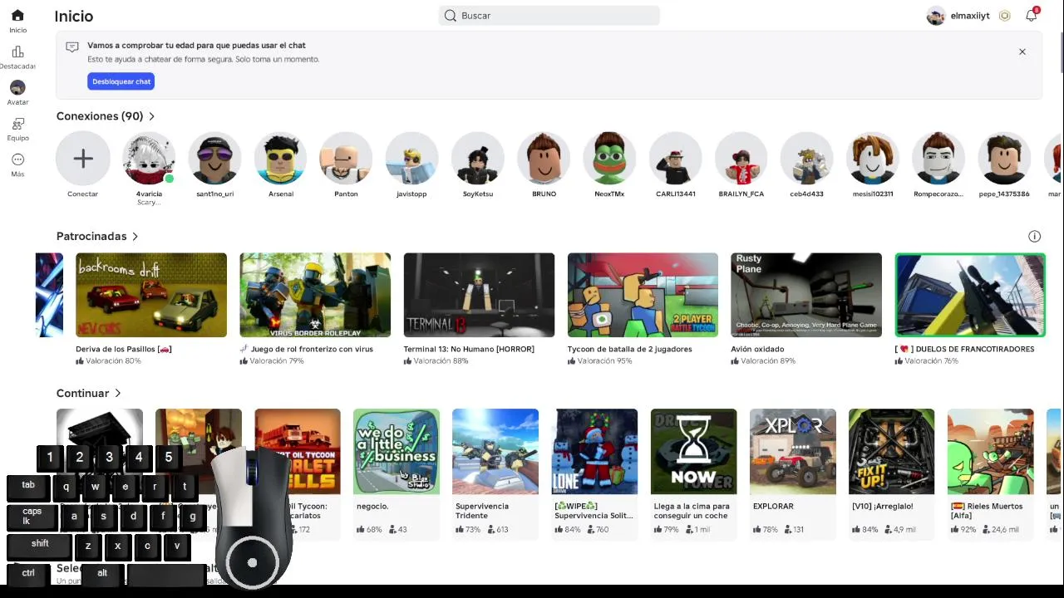Viewport: 1064px width, 598px height.
Task: Open the Avatar sidebar entry
Action: (x=17, y=93)
